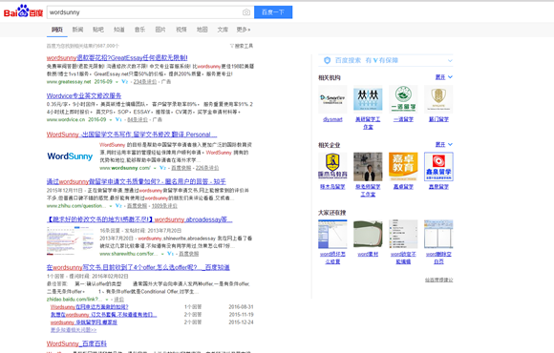
Task: Open WordSunny_百度百科 encyclopedia result
Action: pos(76,343)
